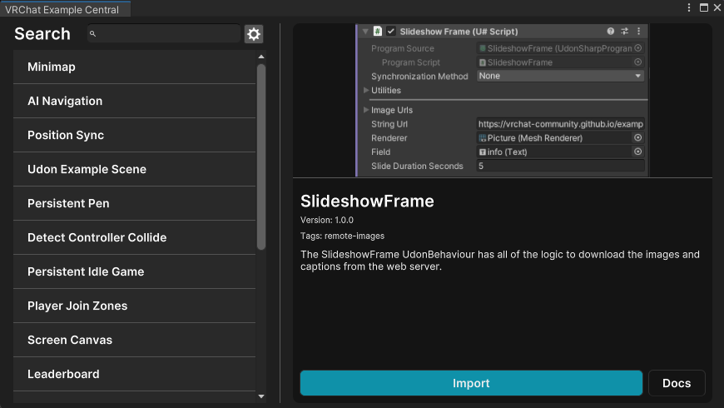Open the Slideshow Frame preset sliders icon
The image size is (724, 408).
click(625, 31)
